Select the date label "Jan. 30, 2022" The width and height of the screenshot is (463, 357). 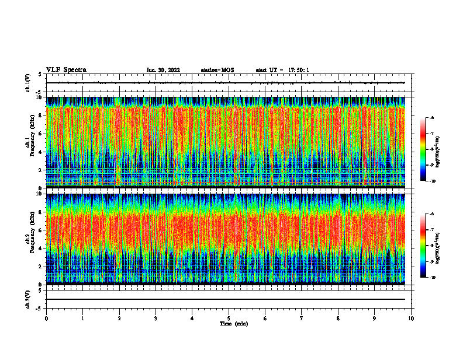(x=163, y=70)
